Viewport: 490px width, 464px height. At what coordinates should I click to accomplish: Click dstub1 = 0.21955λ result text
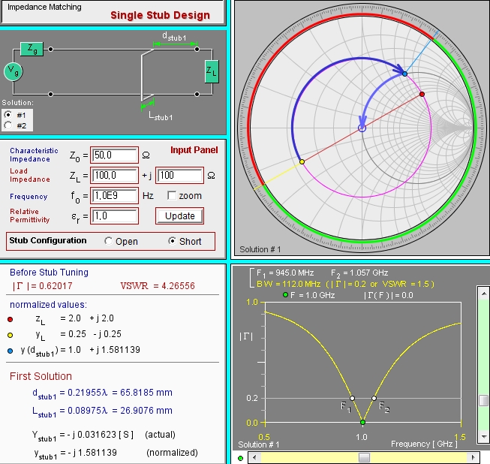point(102,393)
